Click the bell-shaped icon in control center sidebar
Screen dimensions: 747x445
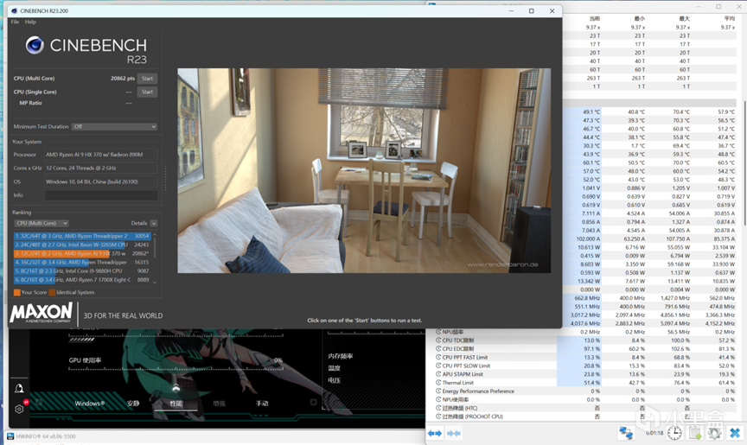point(19,388)
